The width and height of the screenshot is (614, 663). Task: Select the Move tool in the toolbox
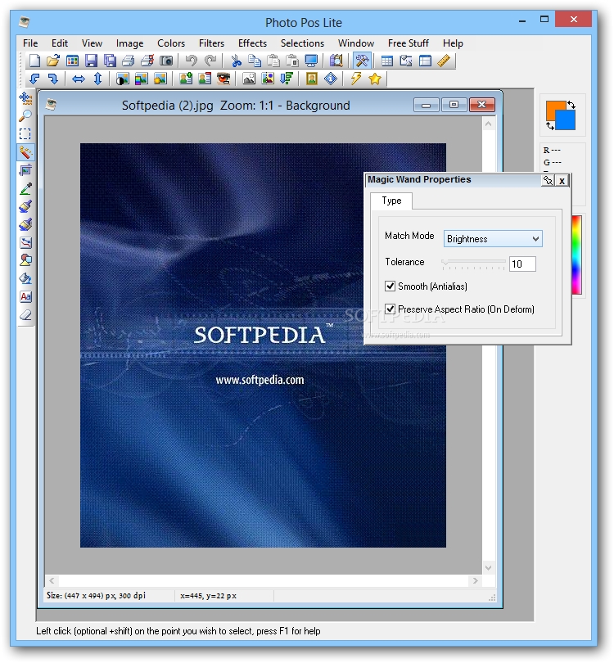coord(25,98)
